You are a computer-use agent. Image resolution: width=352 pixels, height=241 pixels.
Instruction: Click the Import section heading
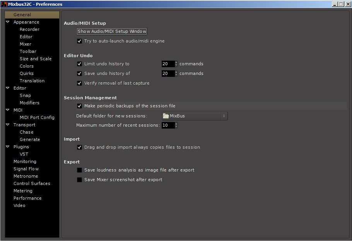72,139
